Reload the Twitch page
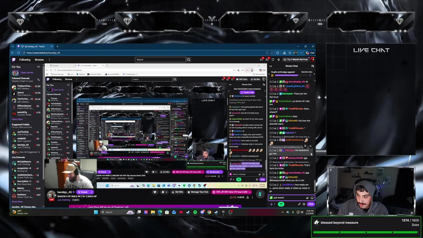423x238 pixels. click(19, 53)
